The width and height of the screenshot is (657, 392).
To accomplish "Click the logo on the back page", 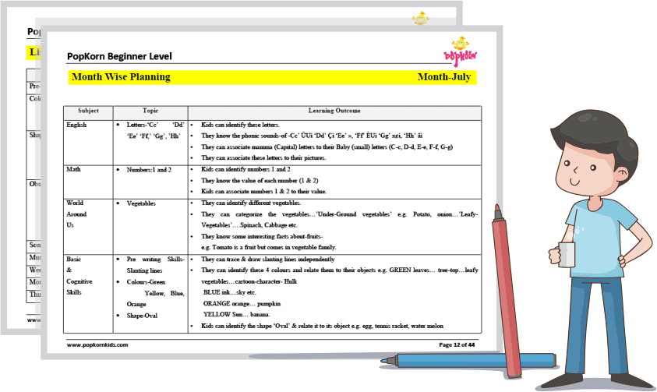I will (420, 19).
